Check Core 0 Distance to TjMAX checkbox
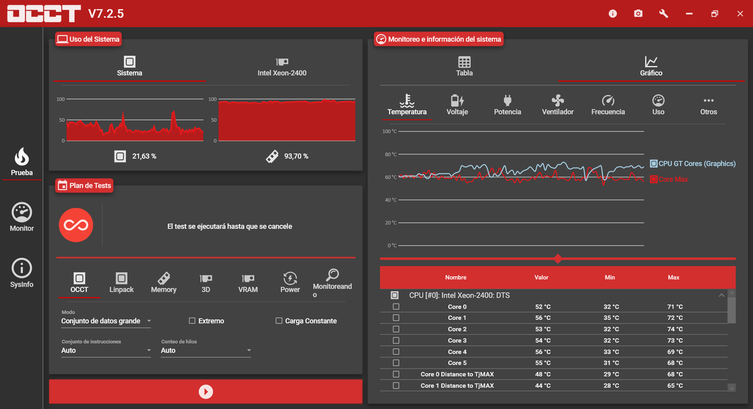This screenshot has height=409, width=753. [396, 374]
